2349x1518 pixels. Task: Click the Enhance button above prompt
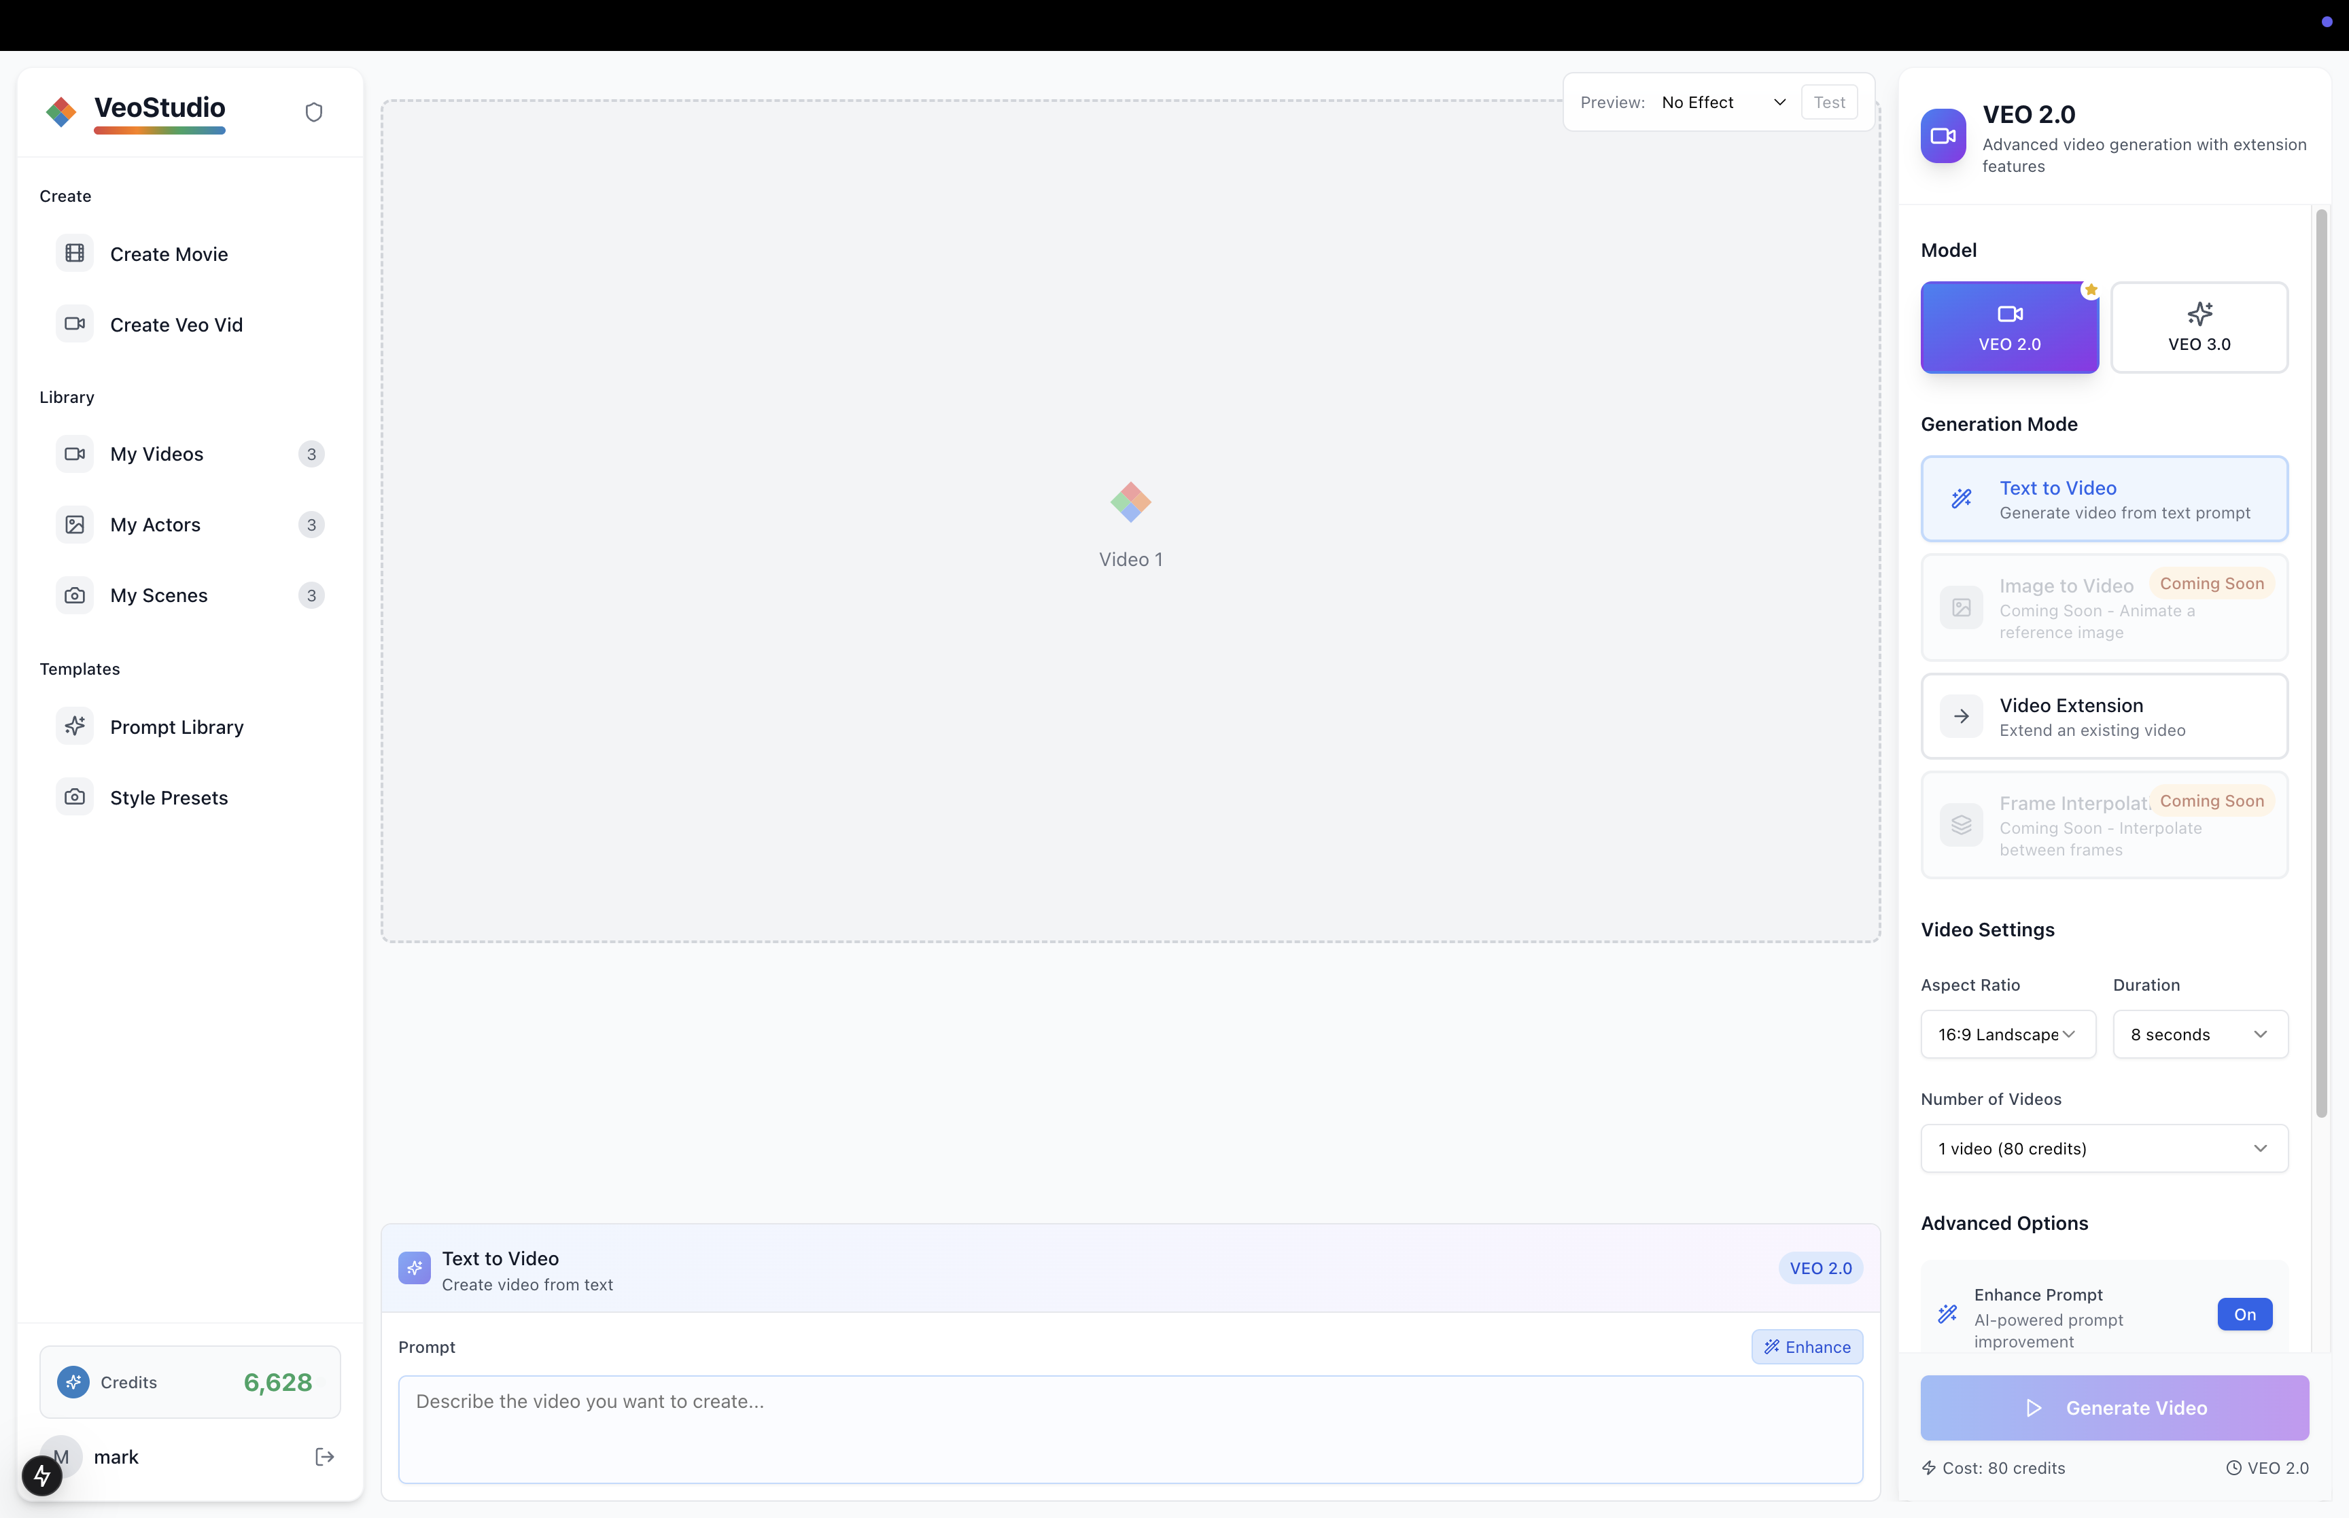[1806, 1347]
